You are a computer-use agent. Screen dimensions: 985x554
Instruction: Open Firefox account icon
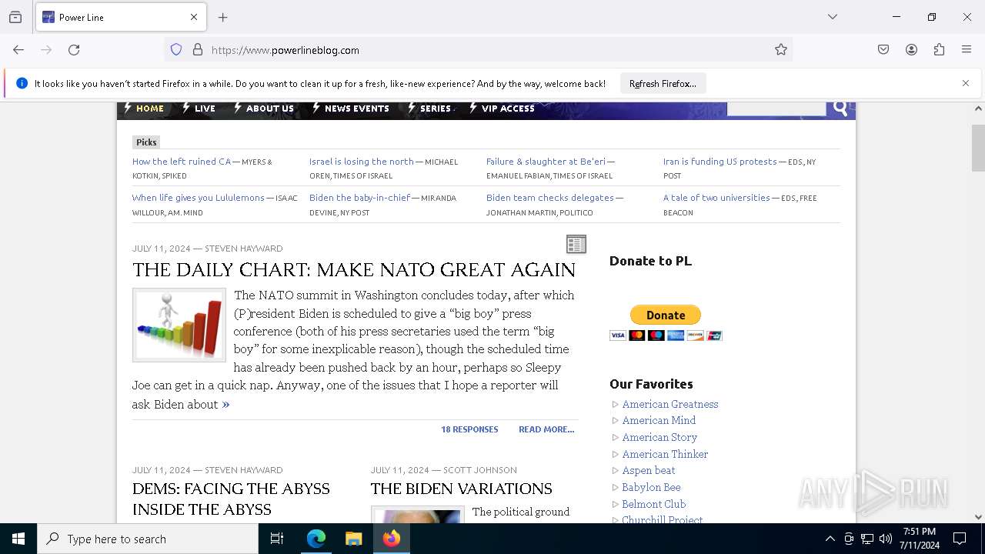[x=911, y=50]
